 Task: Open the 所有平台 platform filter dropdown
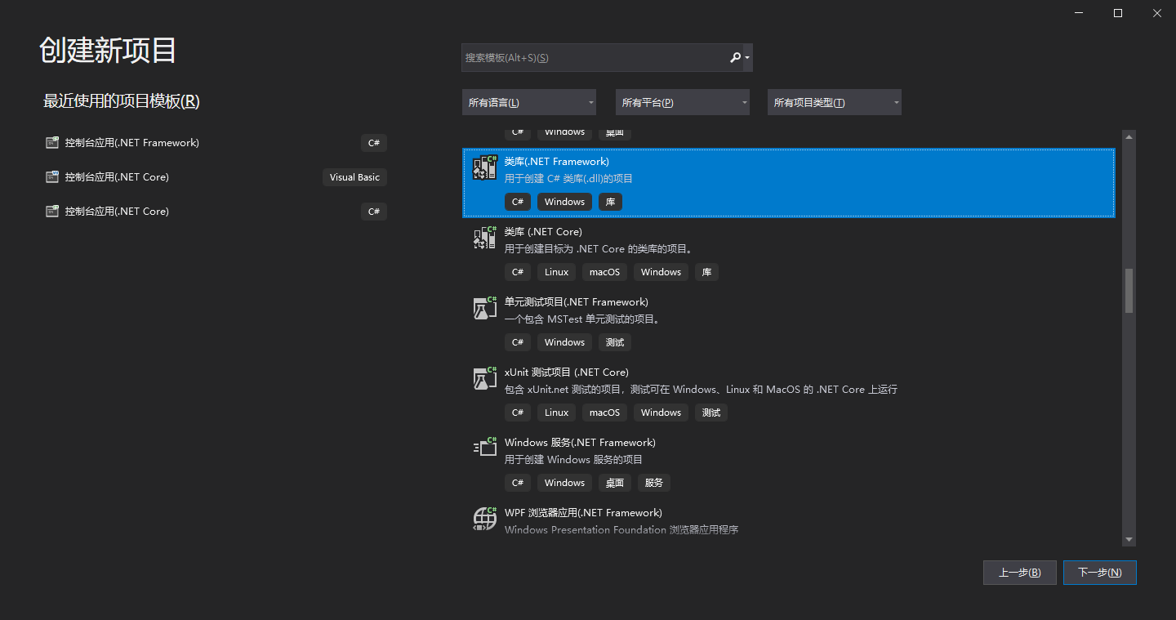coord(683,102)
